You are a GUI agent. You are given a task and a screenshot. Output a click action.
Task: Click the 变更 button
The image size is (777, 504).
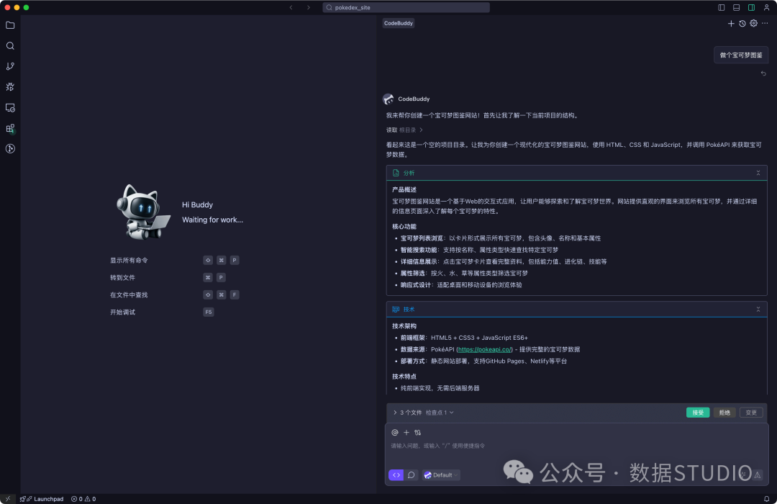click(751, 413)
